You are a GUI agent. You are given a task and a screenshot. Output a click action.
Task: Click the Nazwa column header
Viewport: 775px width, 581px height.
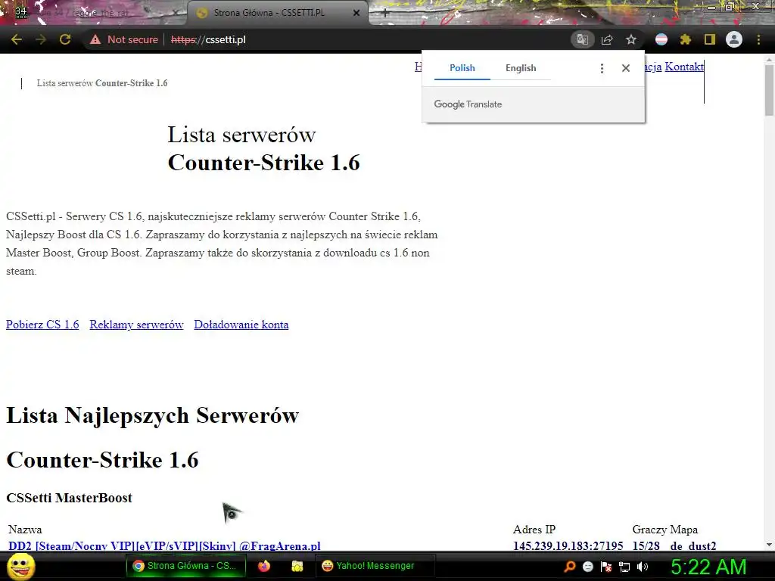[25, 530]
